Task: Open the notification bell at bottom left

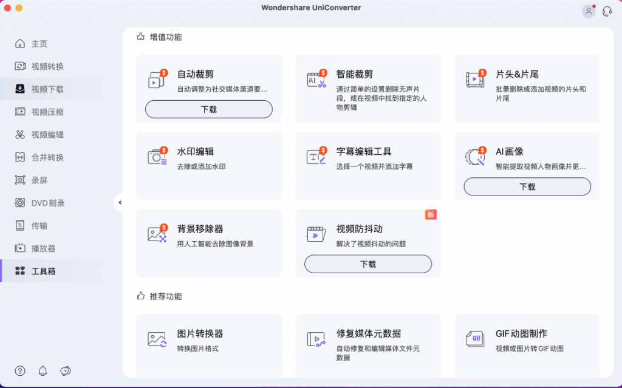Action: (42, 370)
